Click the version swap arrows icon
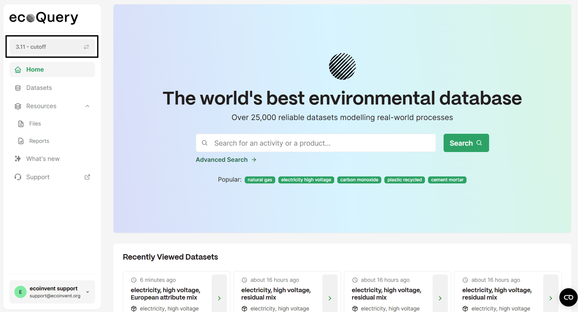The image size is (578, 312). [x=86, y=47]
